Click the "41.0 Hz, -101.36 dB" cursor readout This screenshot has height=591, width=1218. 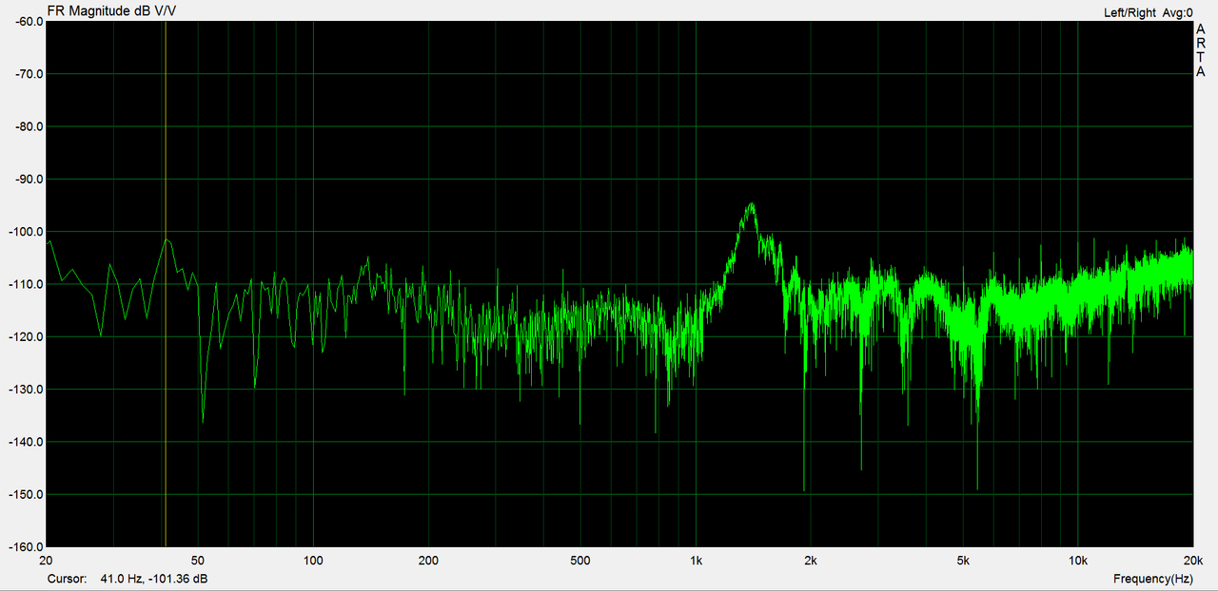(x=154, y=579)
